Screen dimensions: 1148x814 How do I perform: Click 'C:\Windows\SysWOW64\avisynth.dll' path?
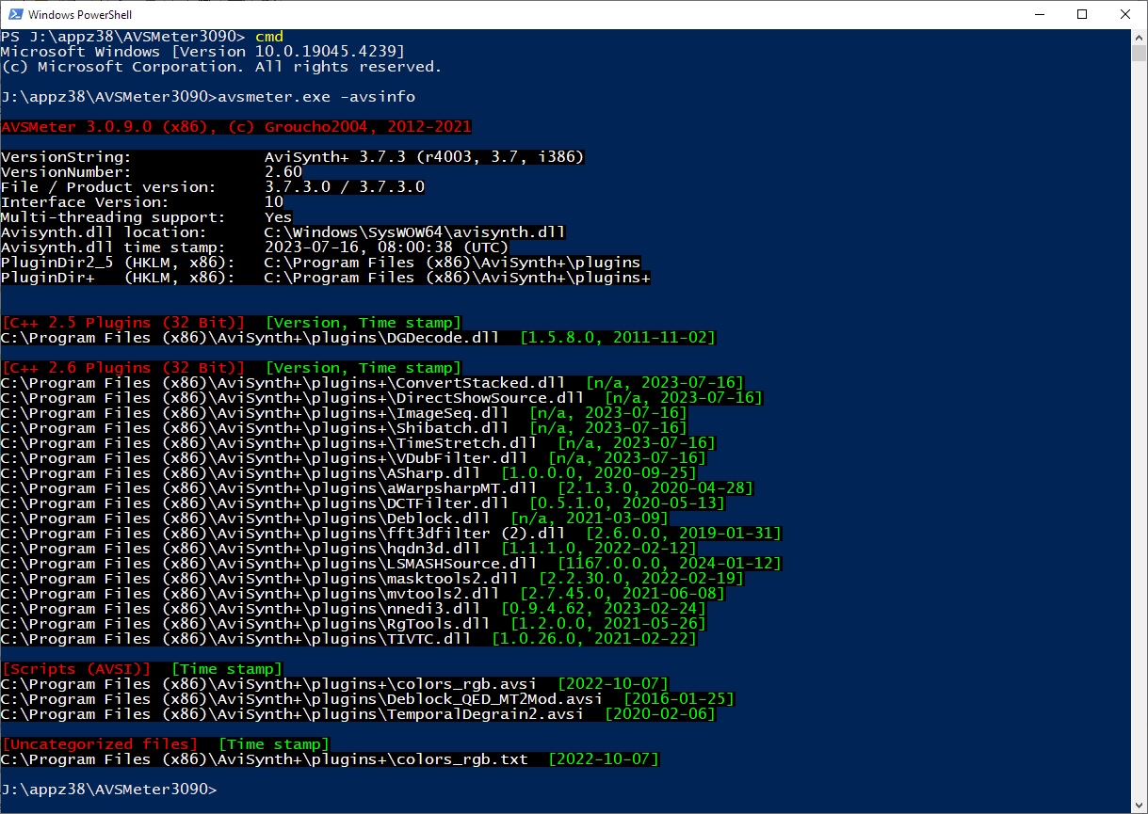pyautogui.click(x=415, y=232)
